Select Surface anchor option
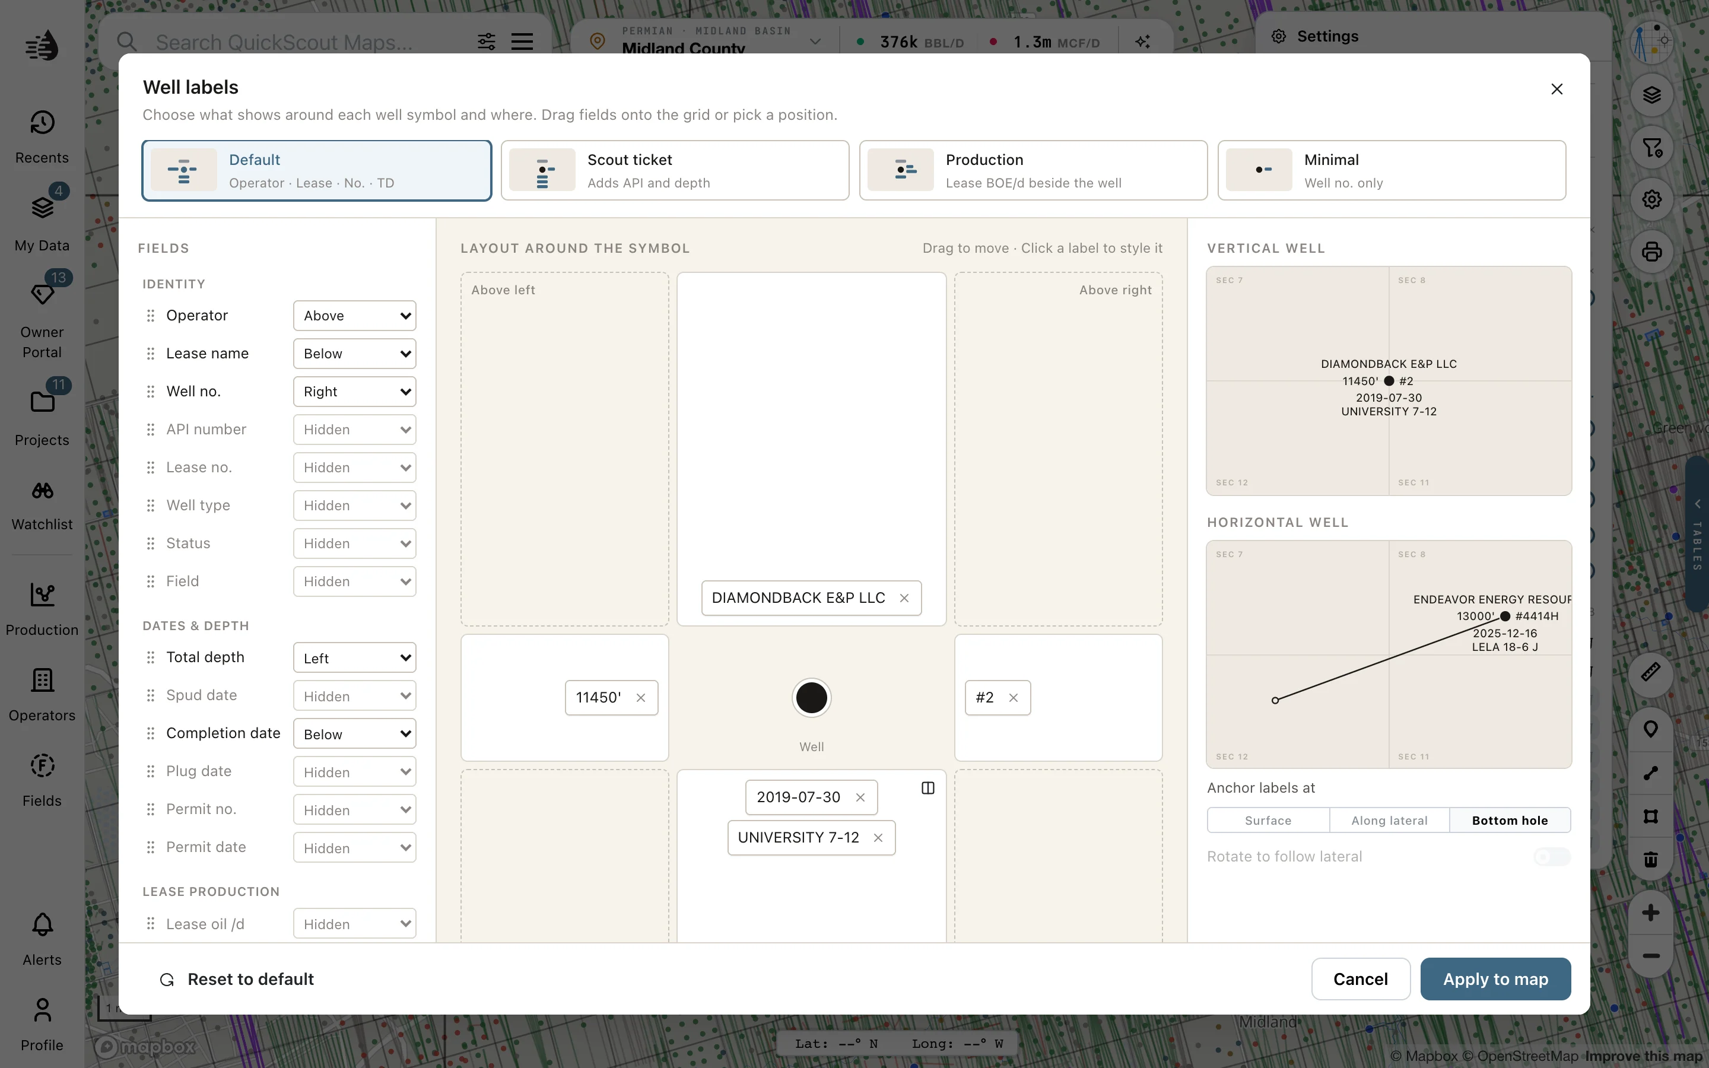The width and height of the screenshot is (1709, 1068). [x=1268, y=820]
